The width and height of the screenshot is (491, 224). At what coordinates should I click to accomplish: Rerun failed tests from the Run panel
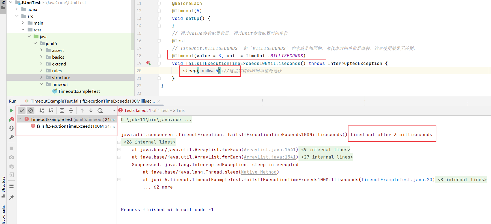[x=11, y=120]
